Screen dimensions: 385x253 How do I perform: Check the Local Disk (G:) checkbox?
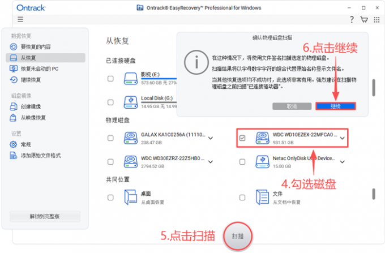110,102
